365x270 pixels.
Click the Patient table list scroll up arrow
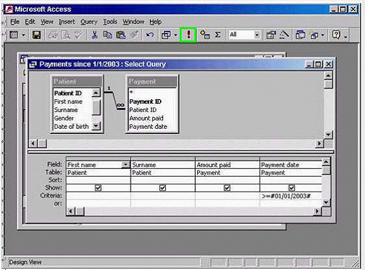96,93
